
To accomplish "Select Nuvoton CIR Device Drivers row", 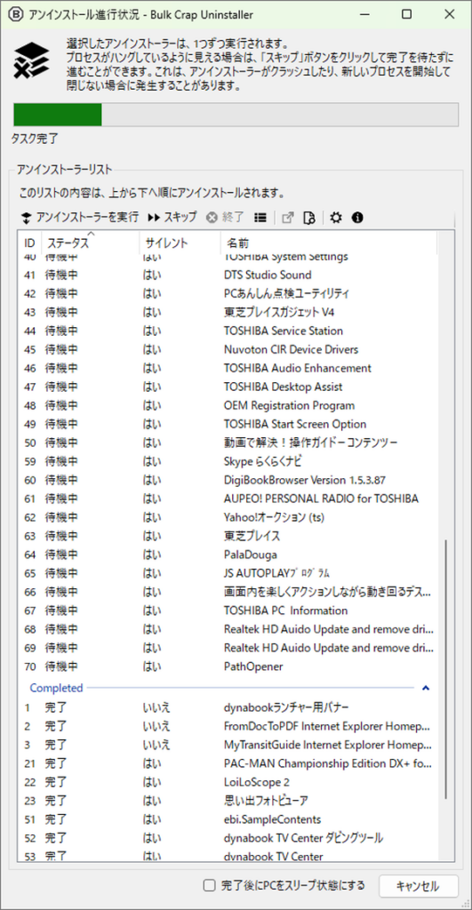I will tap(228, 349).
